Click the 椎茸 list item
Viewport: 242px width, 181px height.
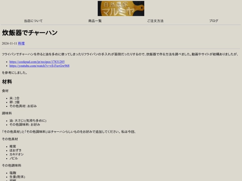tap(13, 147)
